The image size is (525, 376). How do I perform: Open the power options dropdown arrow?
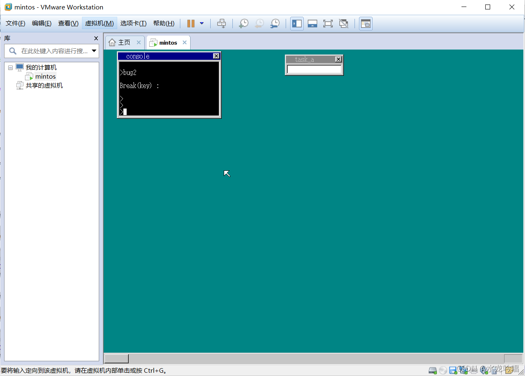(202, 23)
